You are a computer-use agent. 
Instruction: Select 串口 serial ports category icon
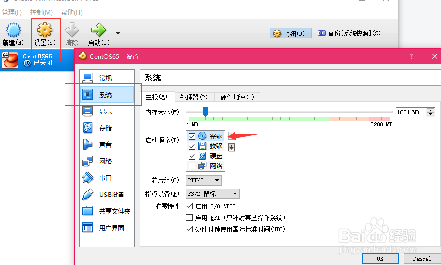(87, 178)
